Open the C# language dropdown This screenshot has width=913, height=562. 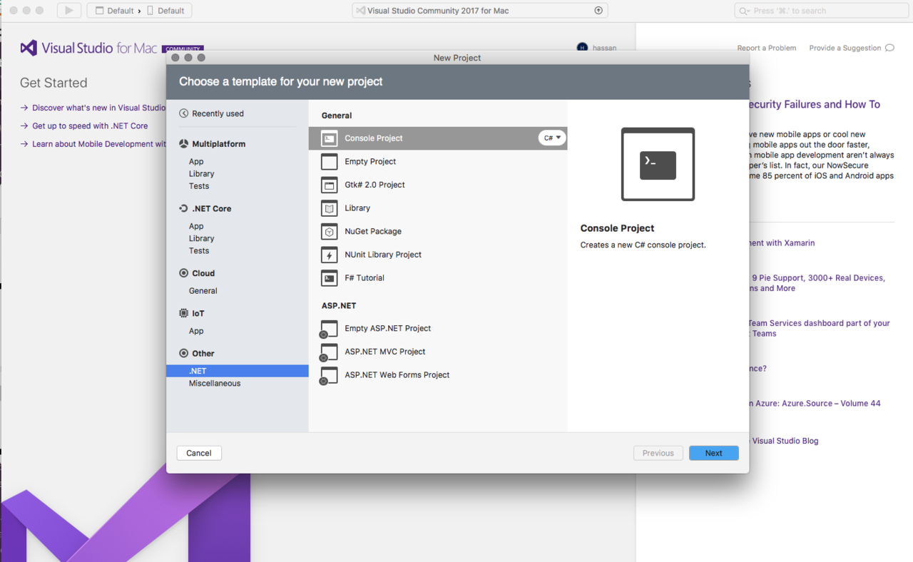click(x=552, y=138)
